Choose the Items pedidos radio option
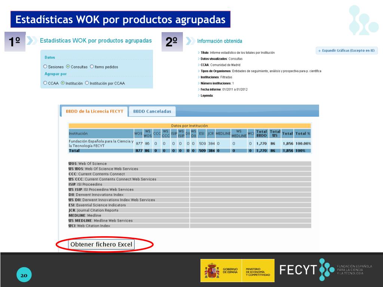Image resolution: width=383 pixels, height=287 pixels. (92, 67)
